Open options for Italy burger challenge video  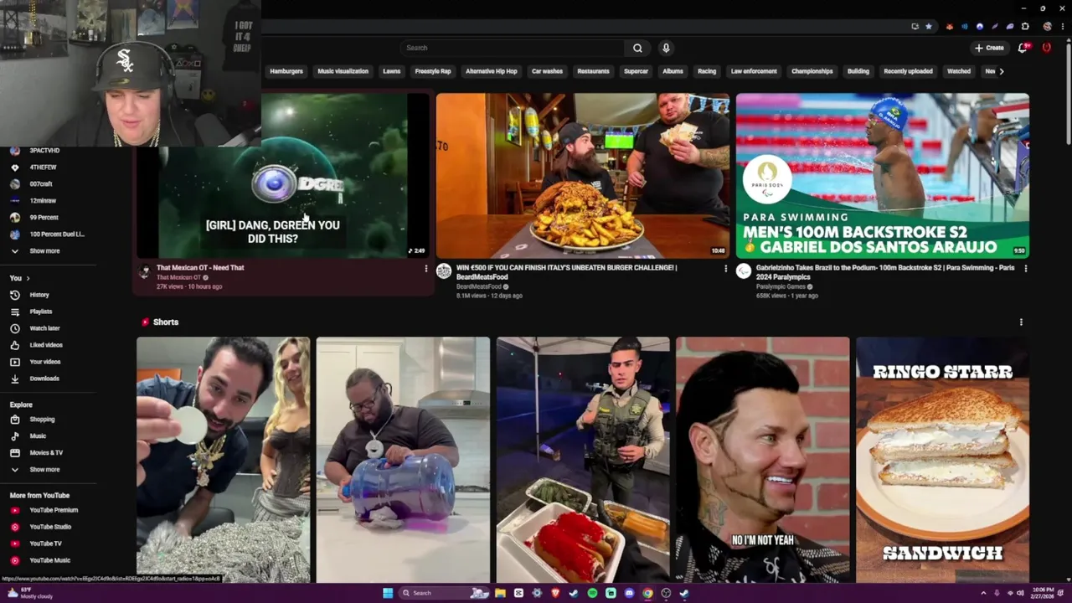click(725, 269)
